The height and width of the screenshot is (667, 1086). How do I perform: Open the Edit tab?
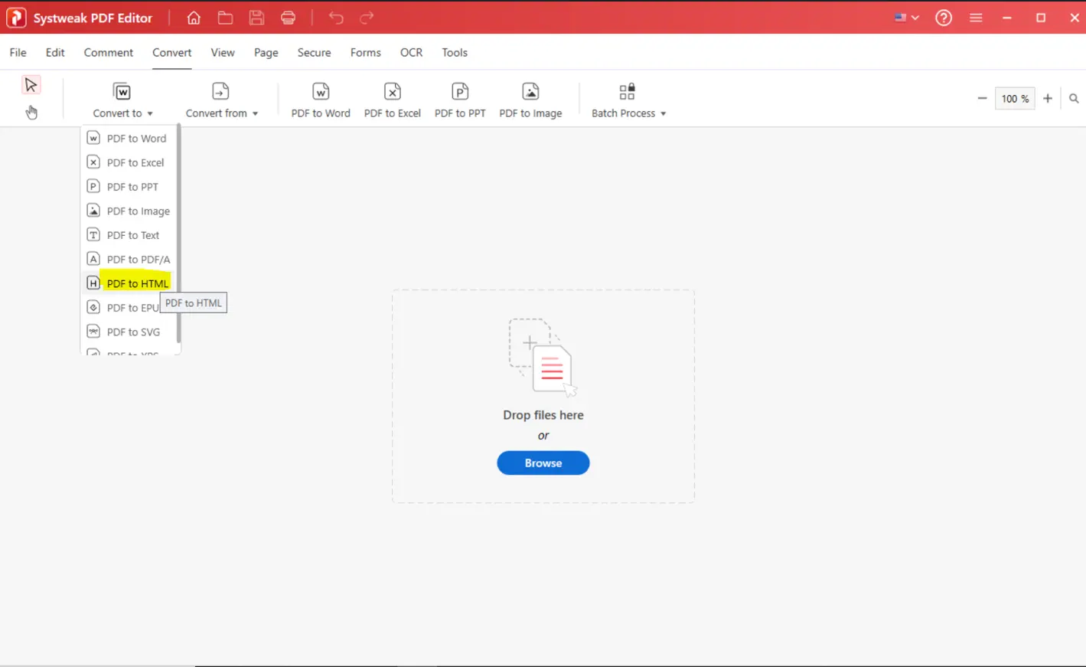click(55, 52)
